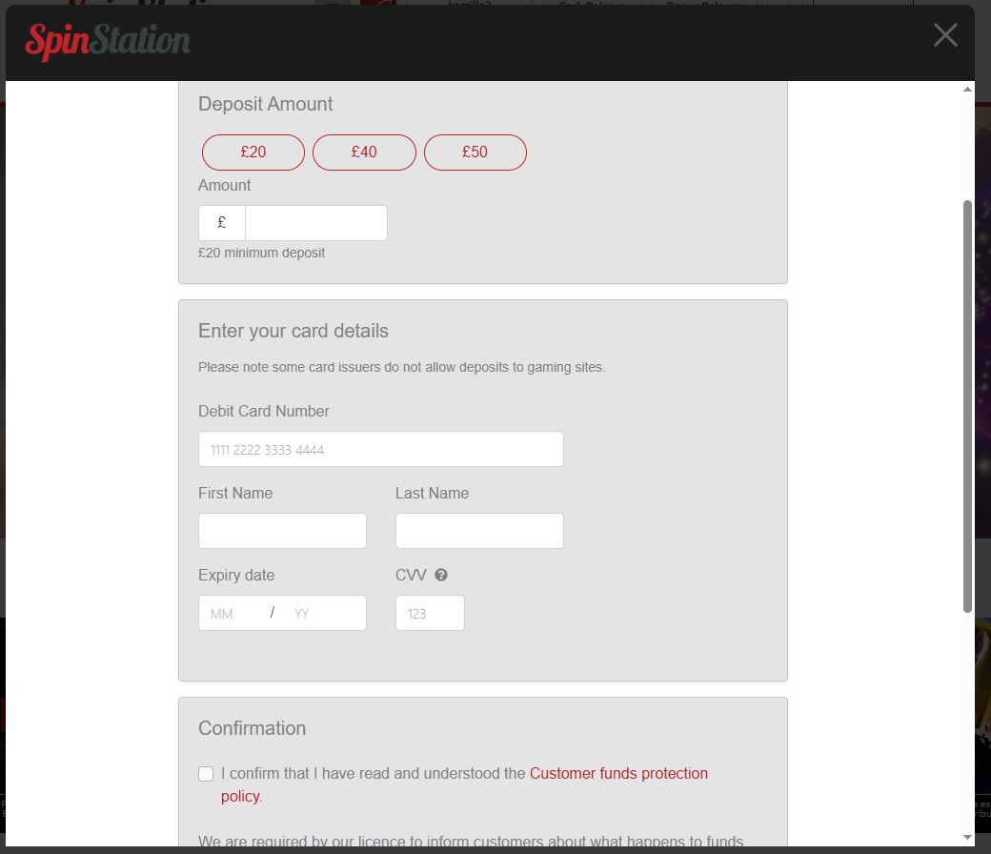The width and height of the screenshot is (991, 854).
Task: Click the £ currency symbol box
Action: [x=222, y=223]
